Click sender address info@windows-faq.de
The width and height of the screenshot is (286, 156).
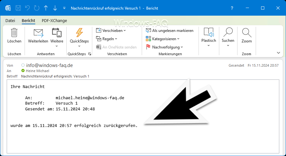coord(49,65)
